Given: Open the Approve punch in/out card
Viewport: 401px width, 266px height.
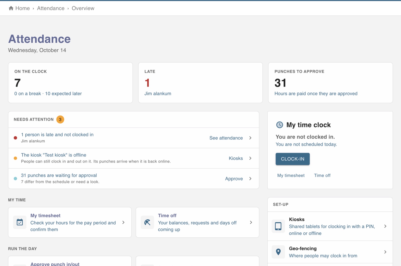Looking at the screenshot, I should [70, 261].
